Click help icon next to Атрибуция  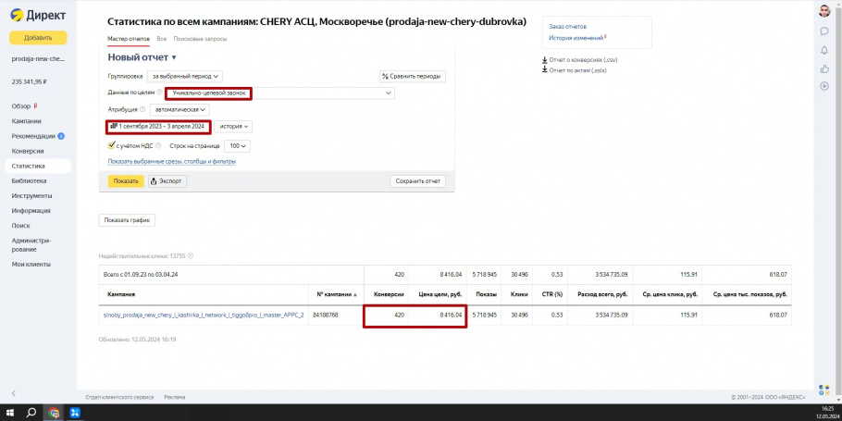pos(142,109)
